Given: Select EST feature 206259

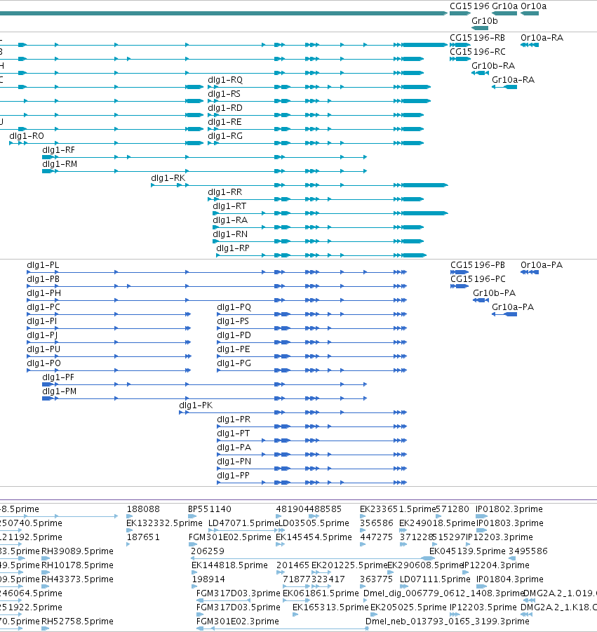Looking at the screenshot, I should click(208, 551).
